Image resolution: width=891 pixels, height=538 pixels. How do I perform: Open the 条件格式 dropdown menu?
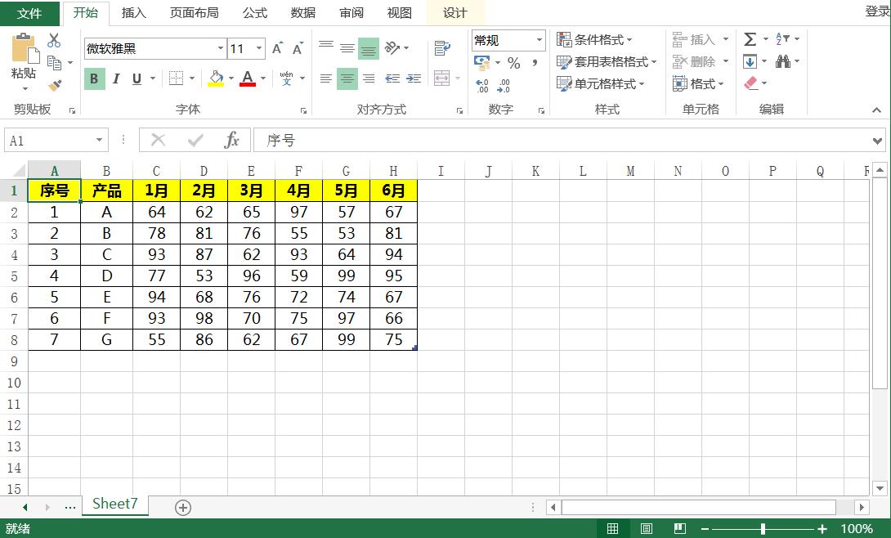click(x=594, y=39)
